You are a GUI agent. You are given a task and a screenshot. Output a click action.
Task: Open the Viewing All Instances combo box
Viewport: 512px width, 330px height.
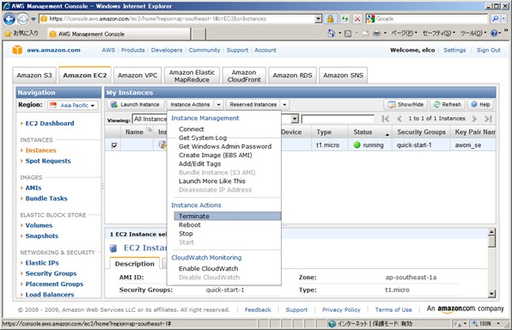click(149, 119)
